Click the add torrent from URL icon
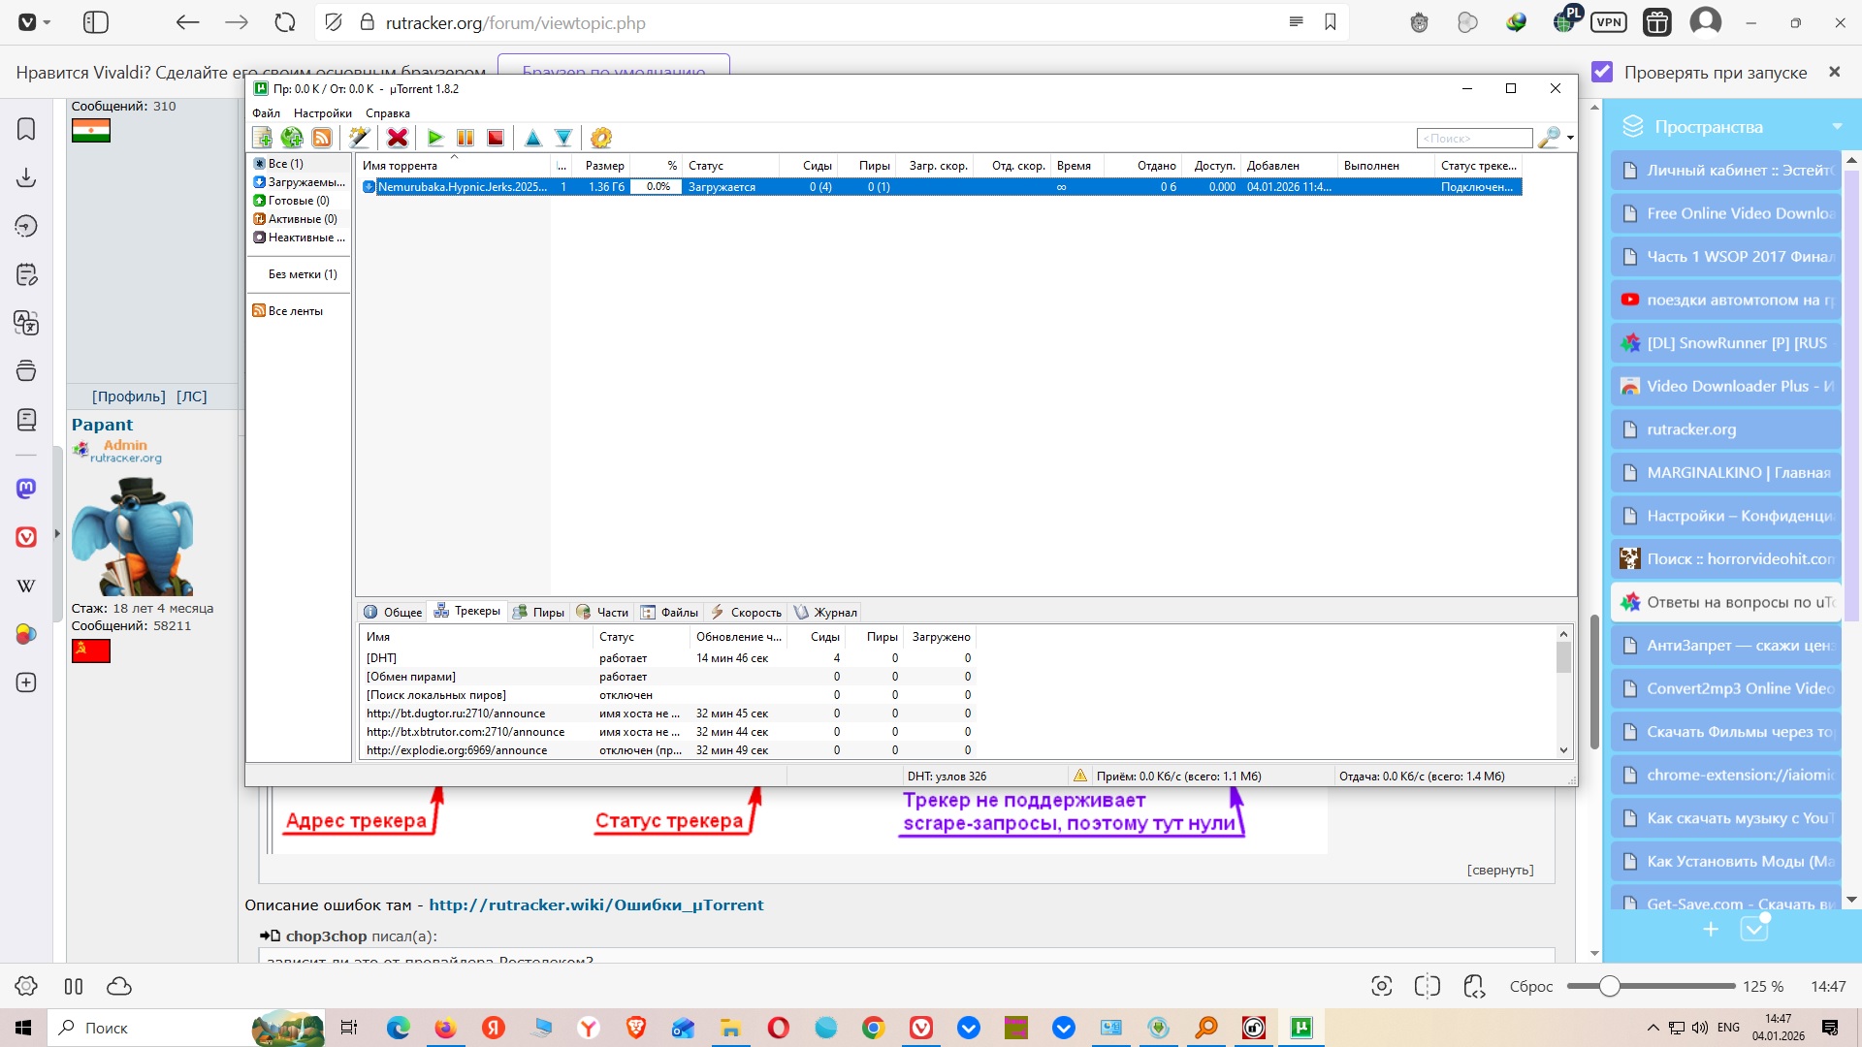Viewport: 1862px width, 1047px height. point(292,138)
